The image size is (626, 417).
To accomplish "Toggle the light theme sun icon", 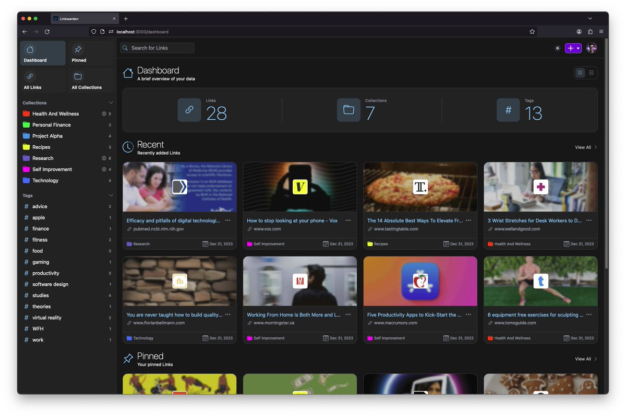I will (x=558, y=48).
